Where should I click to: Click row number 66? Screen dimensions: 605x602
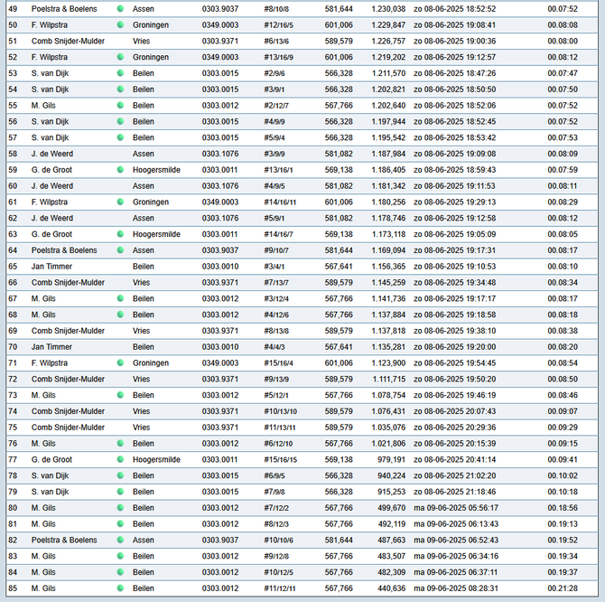point(13,283)
